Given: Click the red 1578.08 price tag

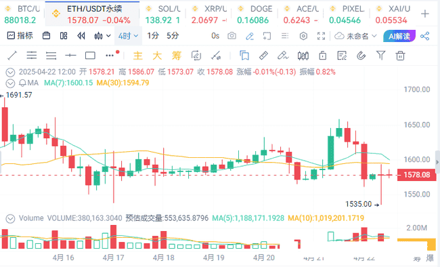Looking at the screenshot, I should (x=416, y=175).
